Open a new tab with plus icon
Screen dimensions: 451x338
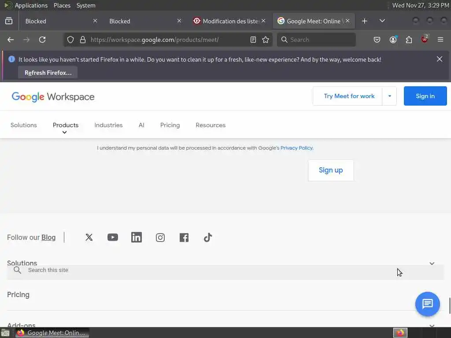[x=364, y=21]
